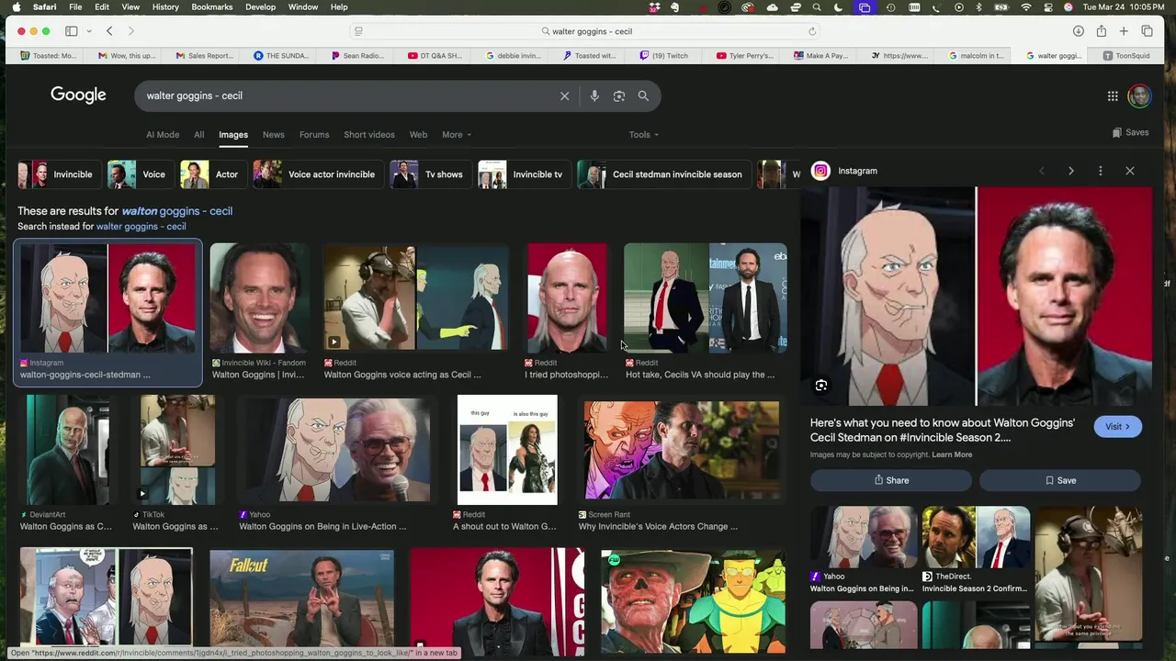This screenshot has height=661, width=1176.
Task: Click the Share button in preview
Action: tap(891, 480)
